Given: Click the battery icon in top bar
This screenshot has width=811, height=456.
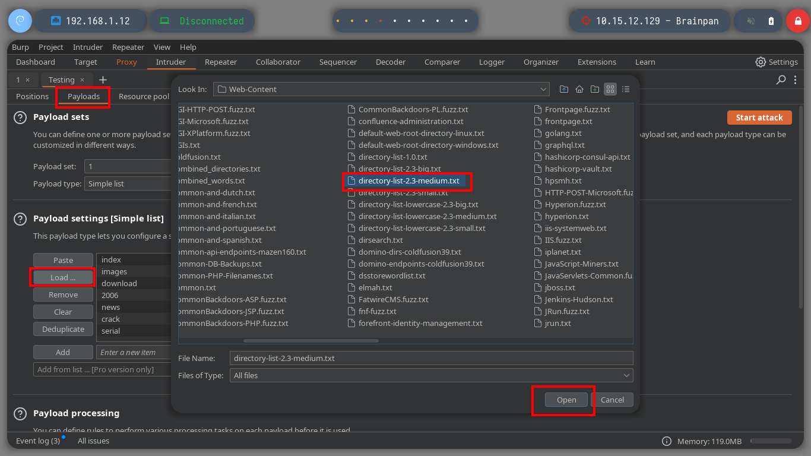Looking at the screenshot, I should coord(771,21).
